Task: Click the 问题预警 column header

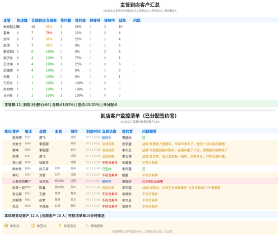Action: click(x=150, y=131)
